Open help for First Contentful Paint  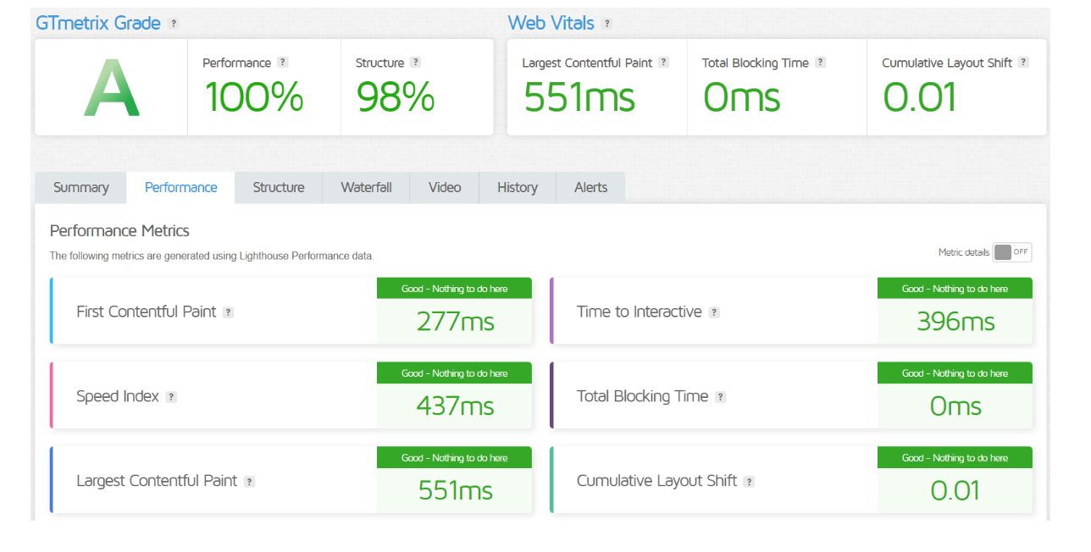(228, 312)
